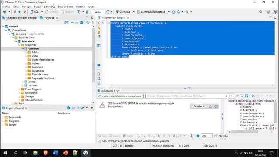The width and height of the screenshot is (279, 157).
Task: Open transaction log clock icon
Action: [x=108, y=12]
